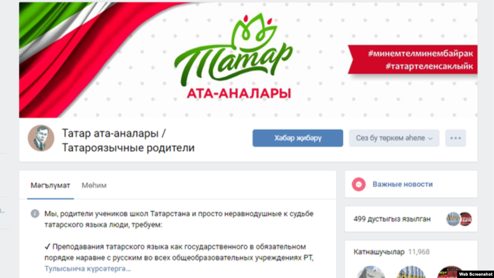Open the group's portrait avatar

(41, 138)
